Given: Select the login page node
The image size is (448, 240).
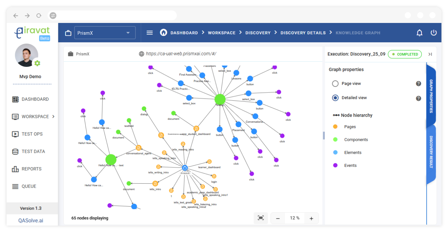Looking at the screenshot, I should [x=214, y=176].
